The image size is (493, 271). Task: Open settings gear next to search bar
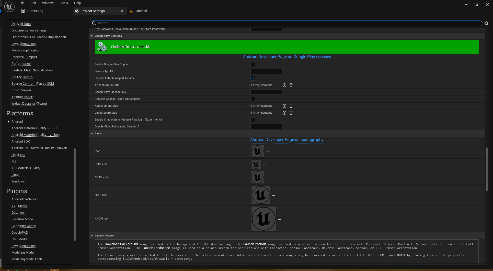(486, 23)
